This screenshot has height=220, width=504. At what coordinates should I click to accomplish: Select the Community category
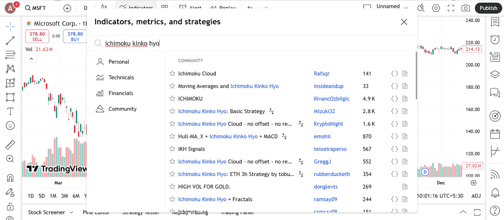[126, 109]
